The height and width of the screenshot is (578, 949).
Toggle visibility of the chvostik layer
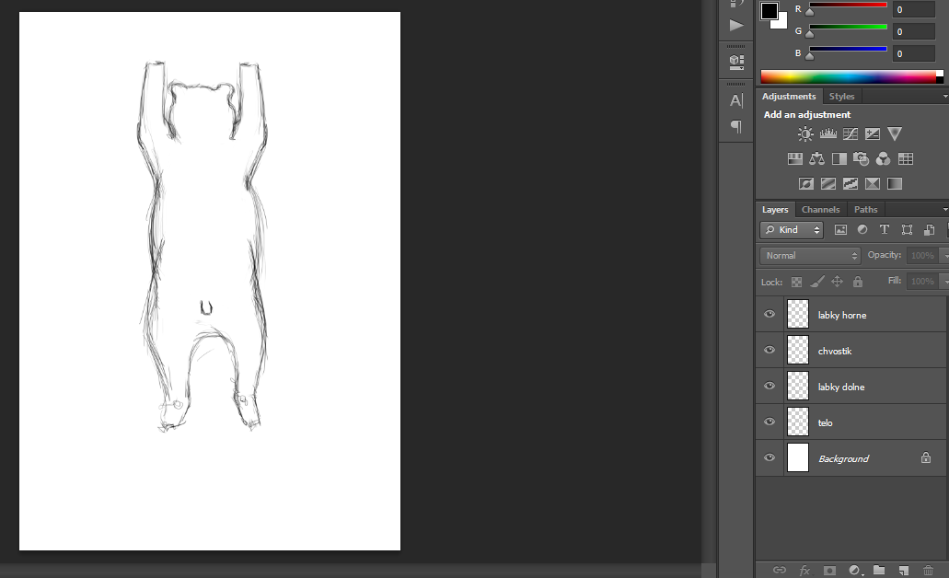pyautogui.click(x=770, y=351)
